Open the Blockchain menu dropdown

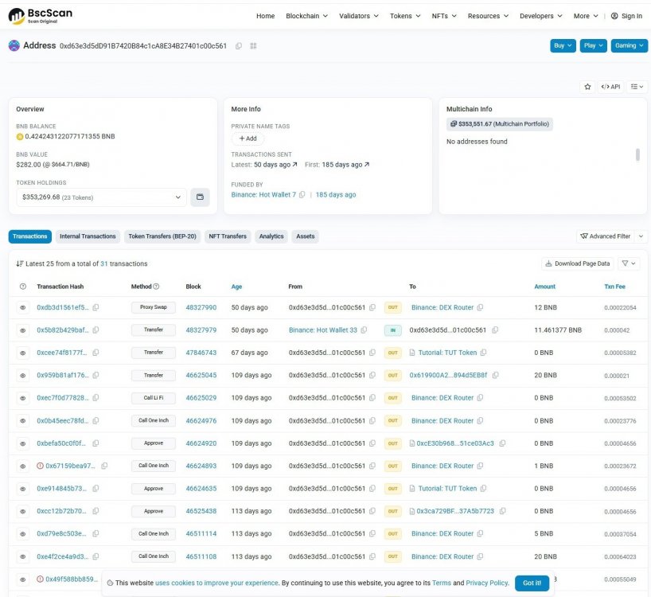[x=306, y=16]
